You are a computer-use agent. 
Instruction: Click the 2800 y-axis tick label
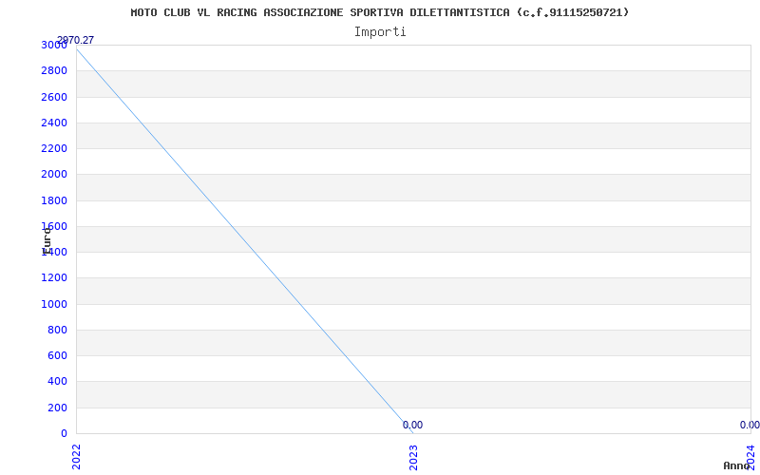click(54, 70)
